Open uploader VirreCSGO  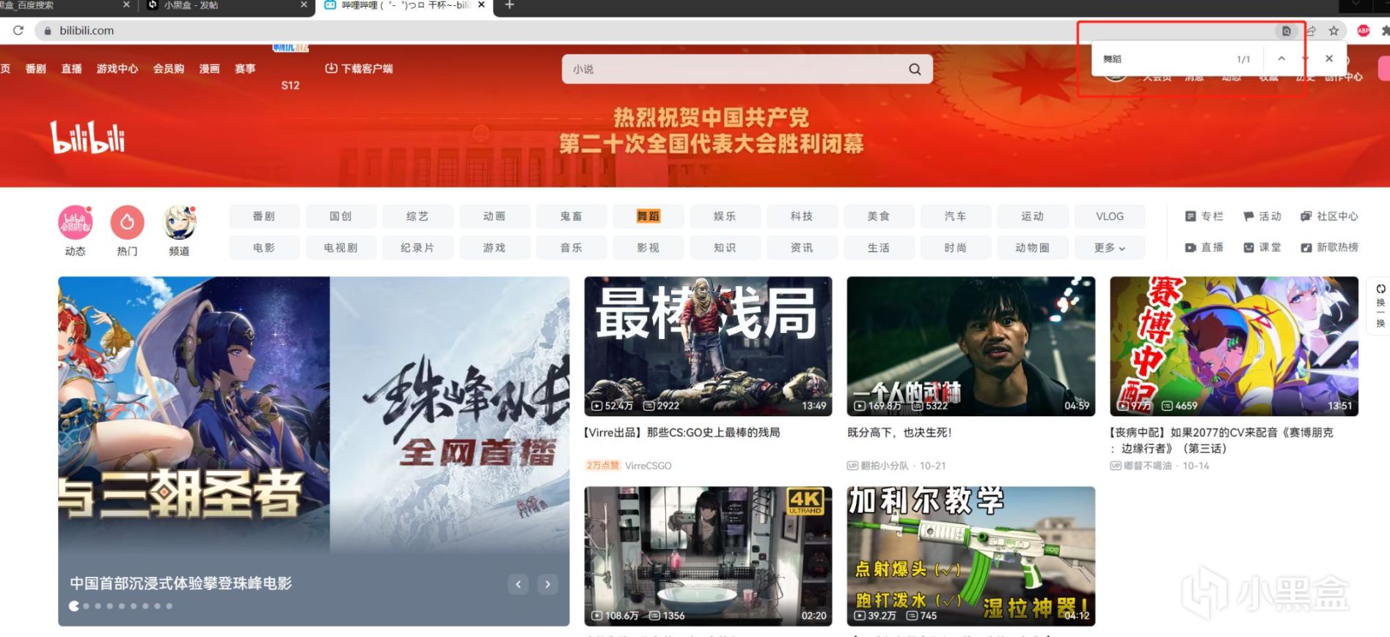(648, 466)
